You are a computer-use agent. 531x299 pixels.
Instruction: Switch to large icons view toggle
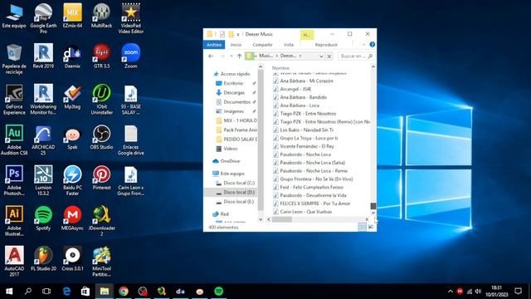pos(371,227)
